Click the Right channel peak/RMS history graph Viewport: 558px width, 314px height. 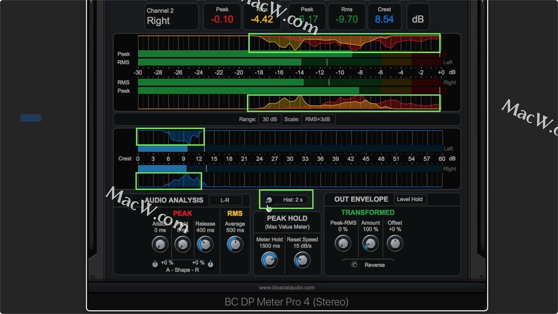tap(289, 102)
